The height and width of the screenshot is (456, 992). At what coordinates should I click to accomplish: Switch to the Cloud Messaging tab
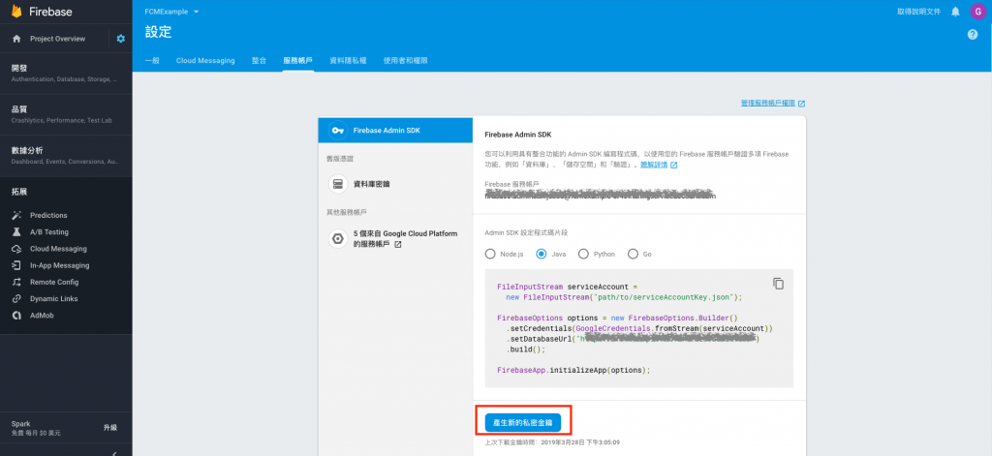[205, 61]
